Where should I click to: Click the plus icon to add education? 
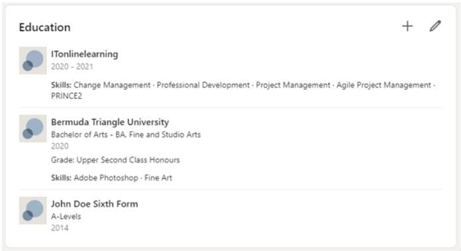[407, 26]
